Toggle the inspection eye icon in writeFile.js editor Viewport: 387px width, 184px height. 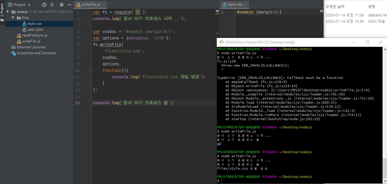pyautogui.click(x=217, y=11)
